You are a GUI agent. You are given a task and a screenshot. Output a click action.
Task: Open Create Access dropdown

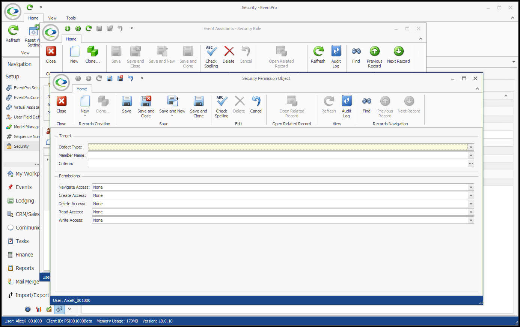coord(471,195)
